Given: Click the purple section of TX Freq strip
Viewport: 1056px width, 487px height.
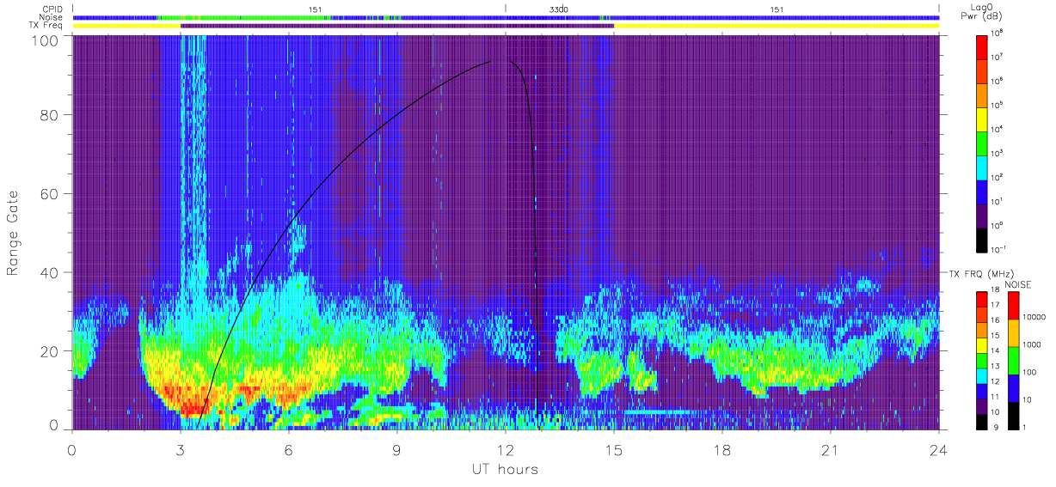Looking at the screenshot, I should tap(396, 26).
